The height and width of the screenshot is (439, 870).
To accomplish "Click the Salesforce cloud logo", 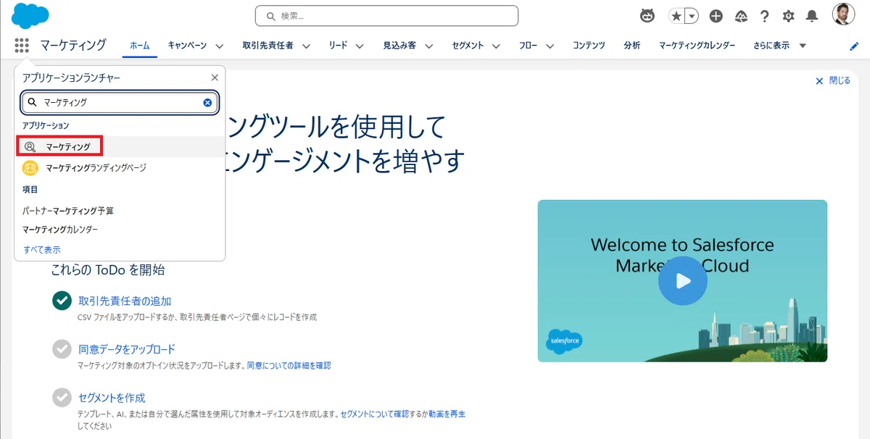I will [30, 15].
